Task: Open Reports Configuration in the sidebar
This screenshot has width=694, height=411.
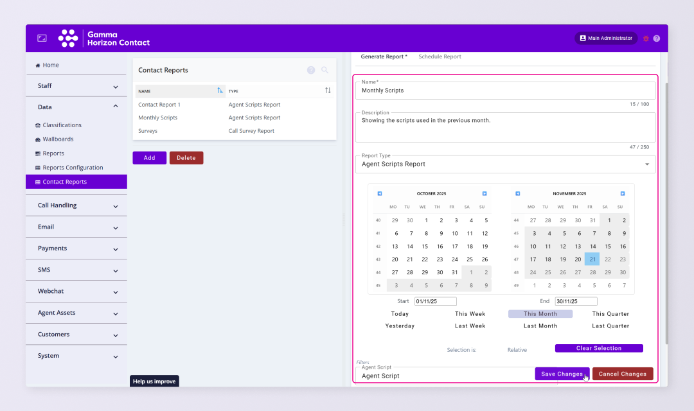Action: coord(73,168)
